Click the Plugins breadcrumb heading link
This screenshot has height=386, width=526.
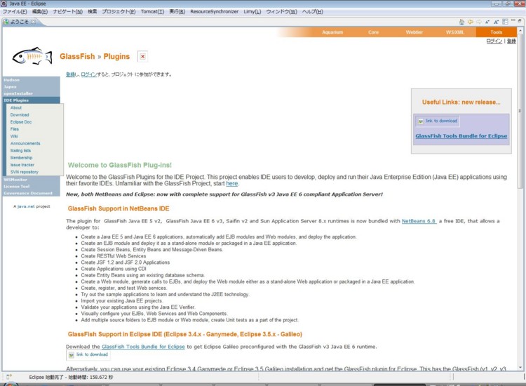(116, 56)
